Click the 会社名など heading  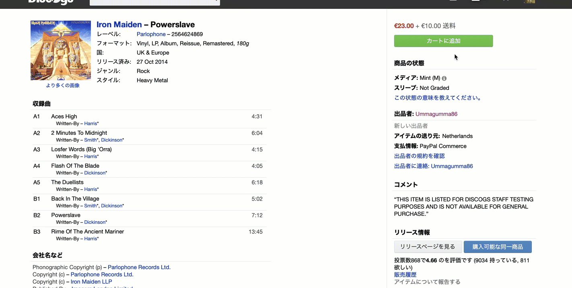click(47, 256)
